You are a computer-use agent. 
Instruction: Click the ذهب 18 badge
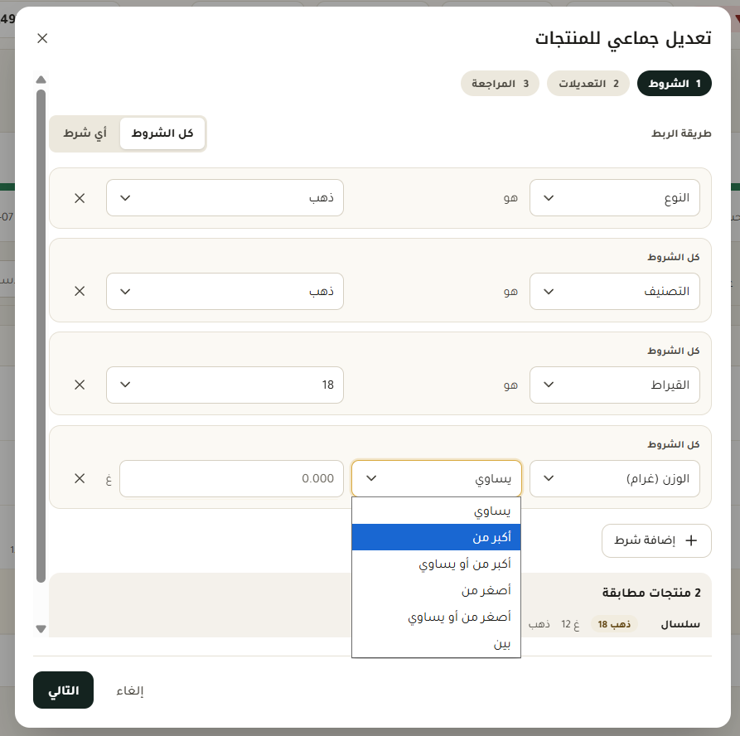(614, 624)
